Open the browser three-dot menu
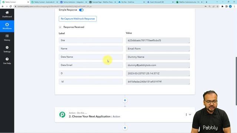Screen dimensions: 237x133 (x=234, y=7)
